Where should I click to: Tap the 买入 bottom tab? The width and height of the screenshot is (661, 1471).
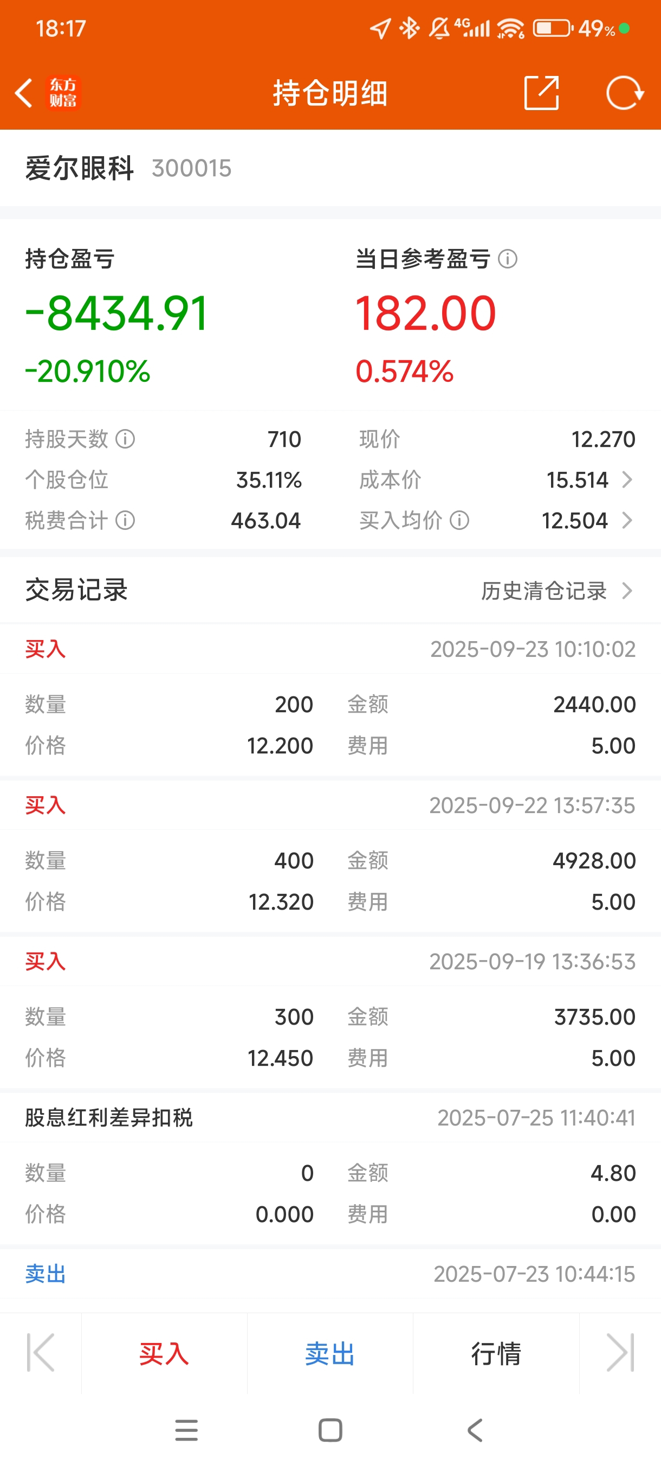coord(164,1353)
